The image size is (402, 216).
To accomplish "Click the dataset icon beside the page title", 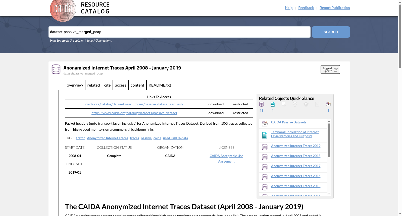I will click(56, 69).
